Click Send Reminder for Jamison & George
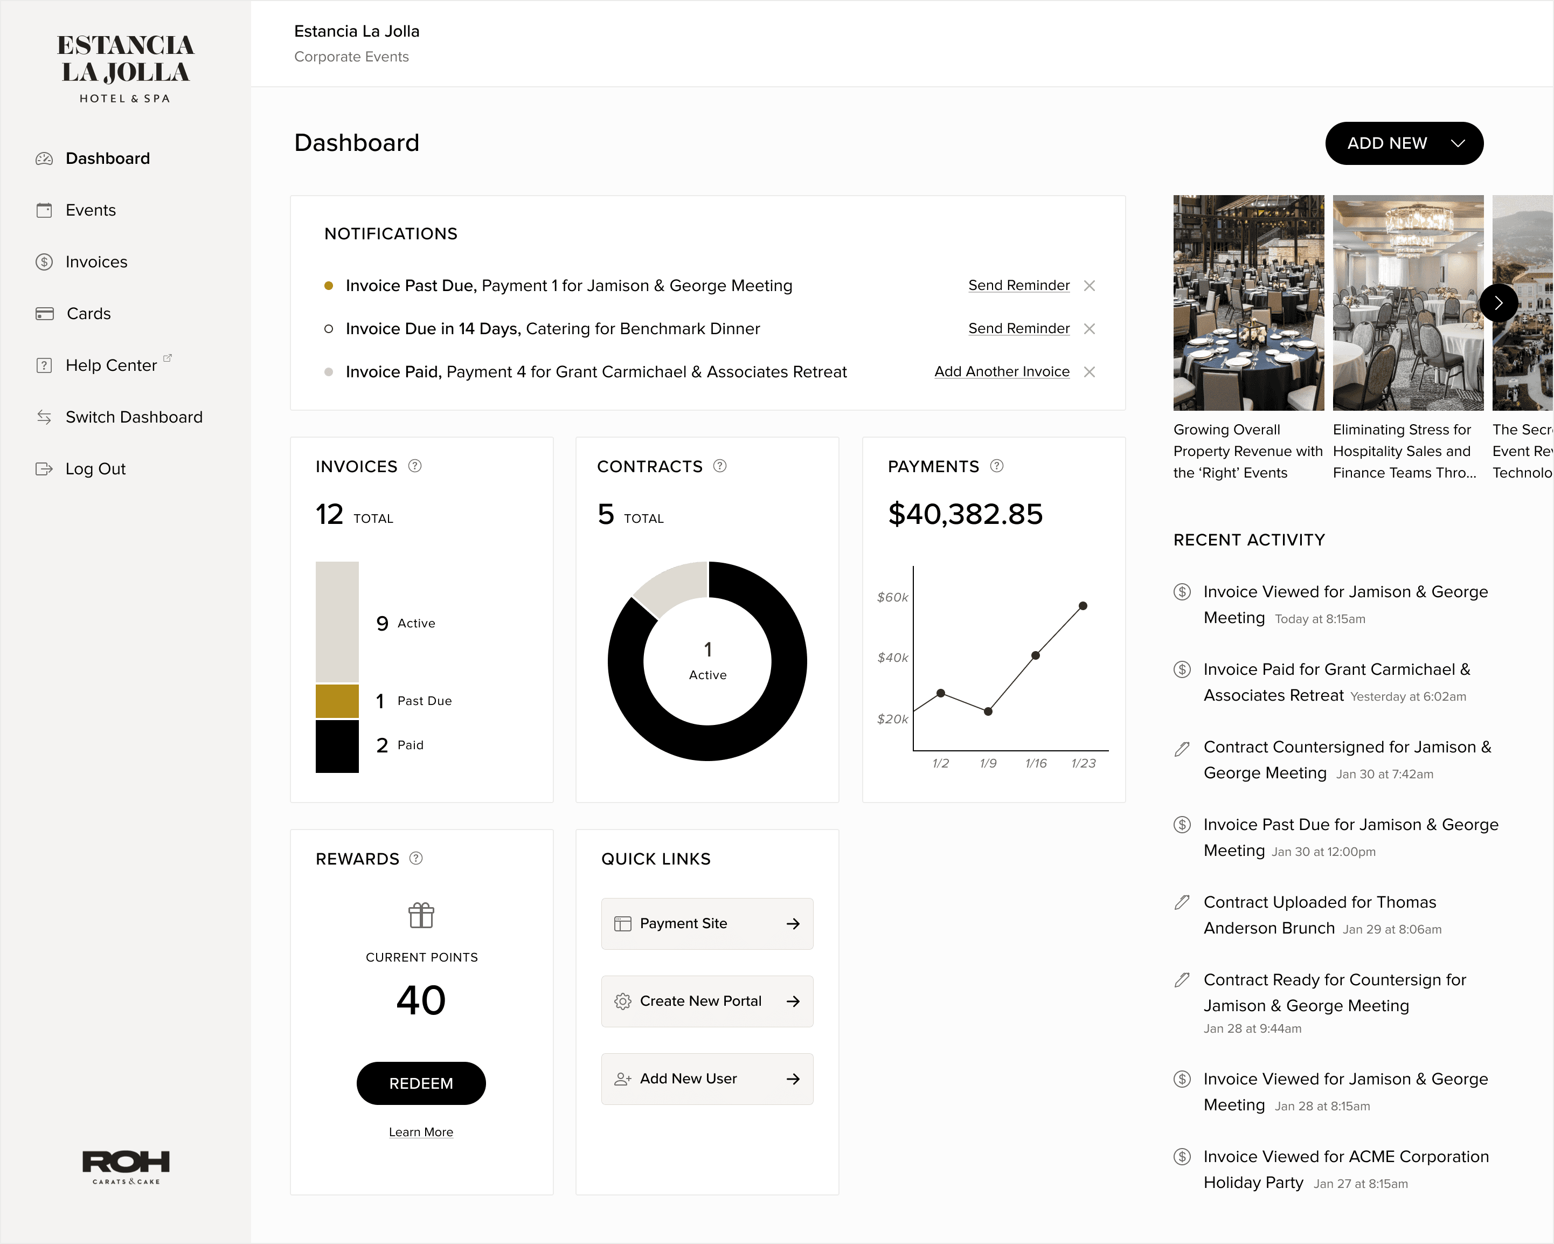This screenshot has width=1554, height=1244. tap(1018, 286)
